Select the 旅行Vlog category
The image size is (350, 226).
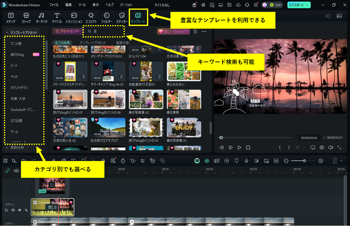17,55
